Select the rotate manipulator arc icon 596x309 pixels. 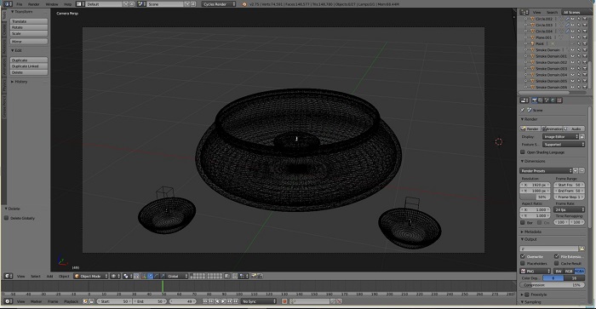[x=156, y=277]
